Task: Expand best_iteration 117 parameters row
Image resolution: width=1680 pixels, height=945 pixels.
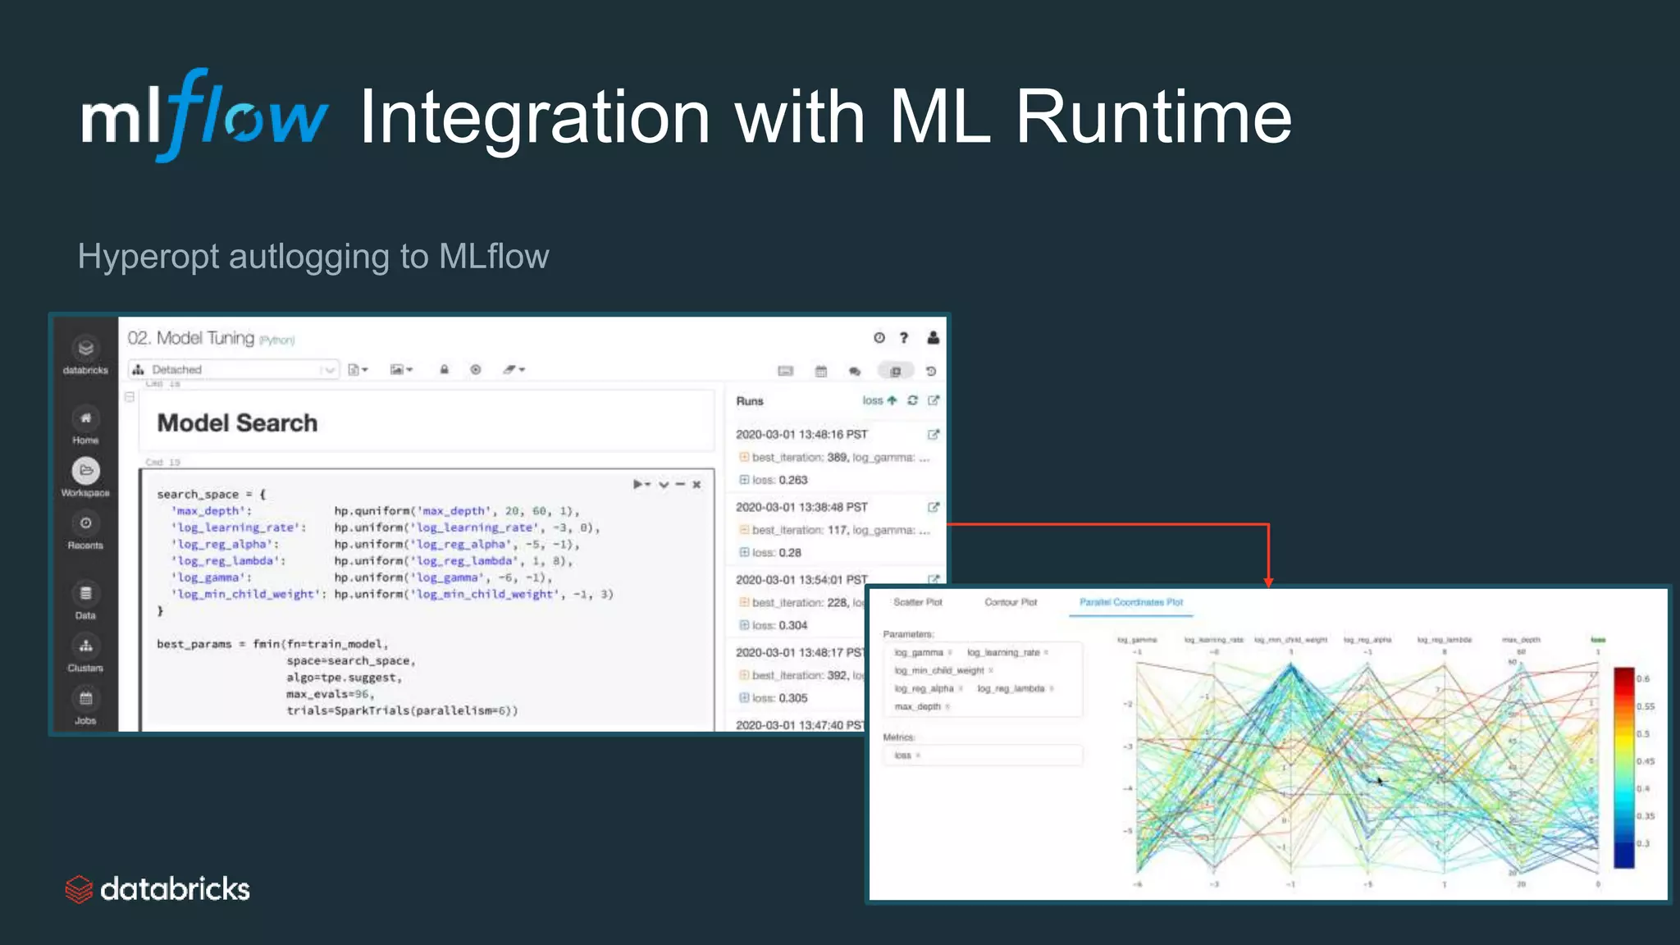Action: coord(744,530)
